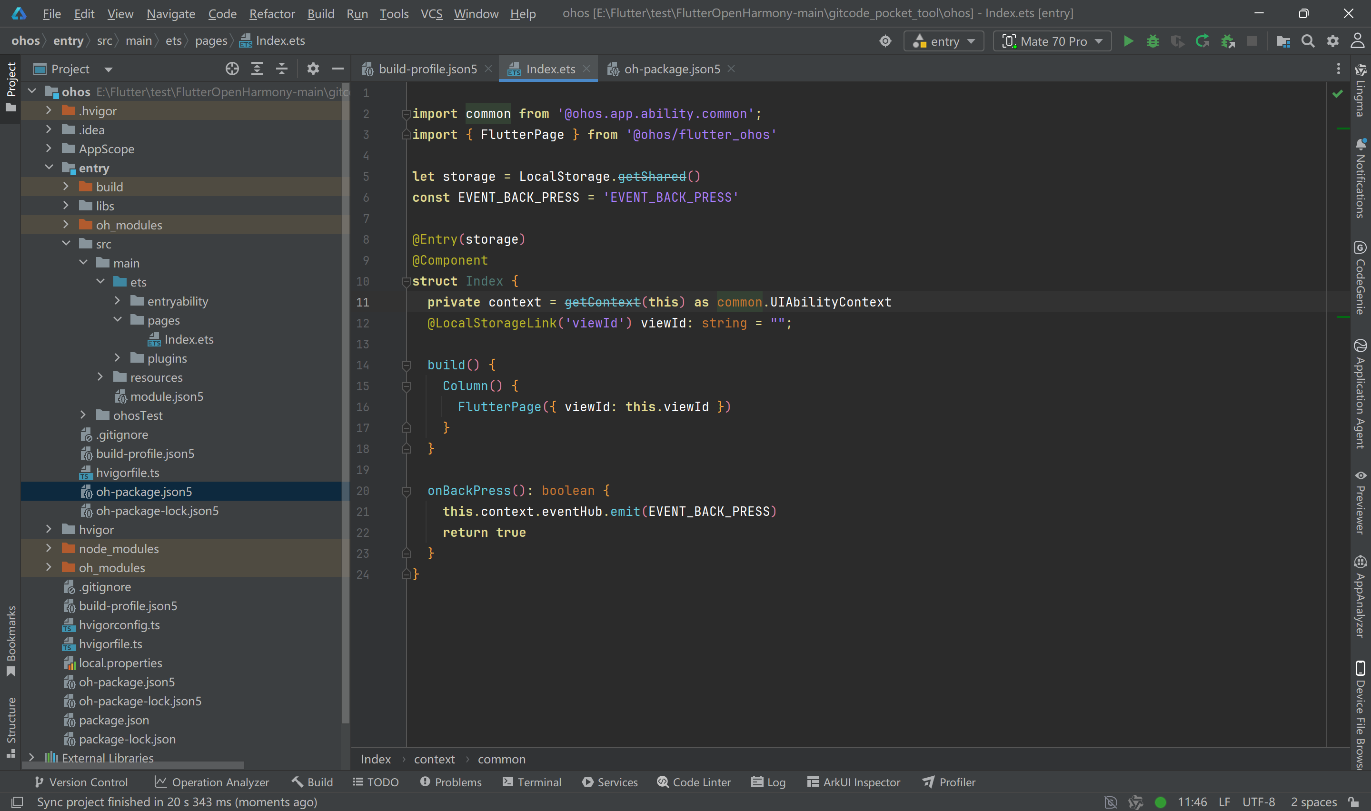Open the Problems tool window
This screenshot has height=811, width=1371.
click(451, 782)
